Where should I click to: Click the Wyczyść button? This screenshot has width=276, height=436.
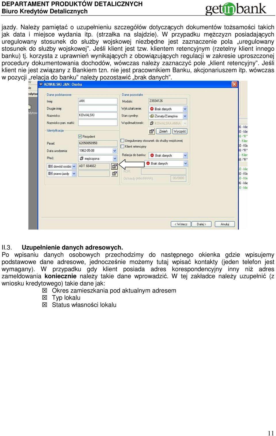tap(180, 131)
